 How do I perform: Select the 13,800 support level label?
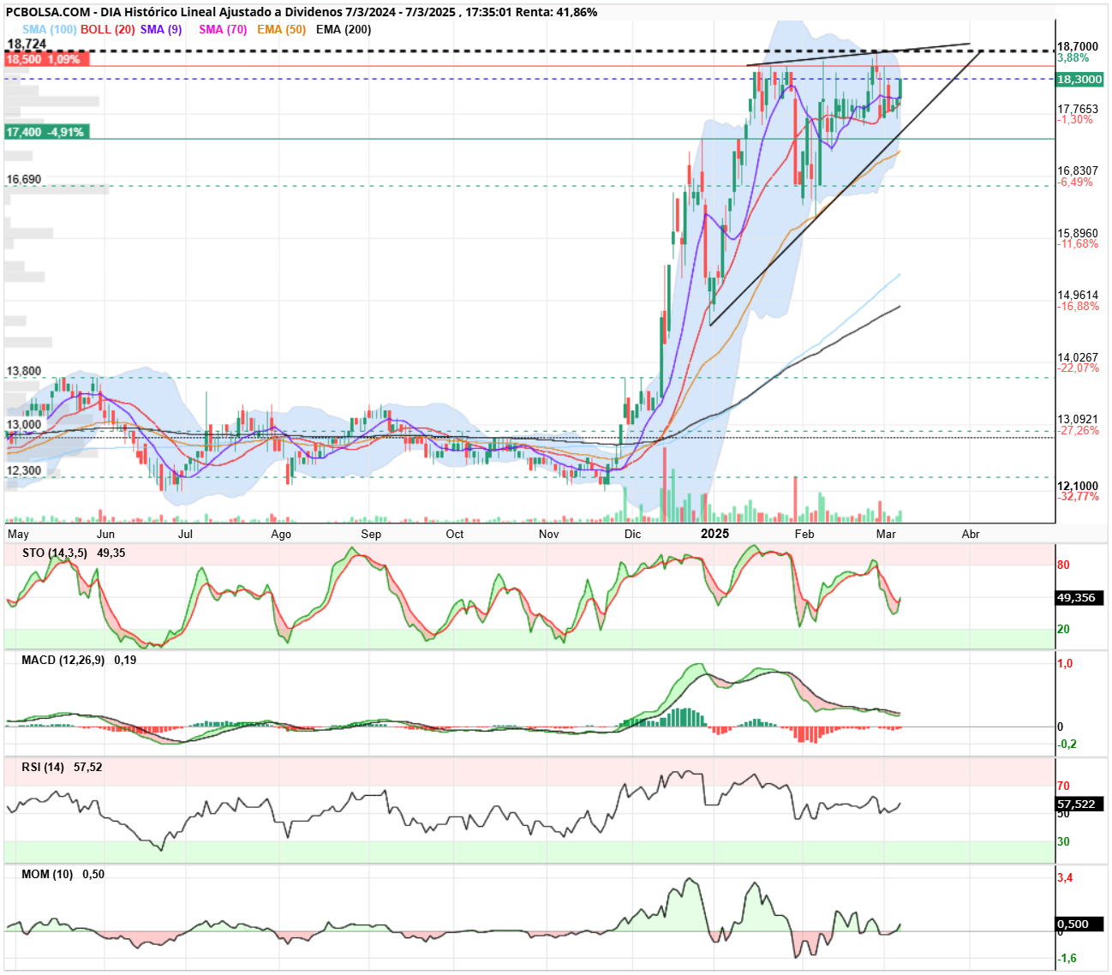click(24, 371)
